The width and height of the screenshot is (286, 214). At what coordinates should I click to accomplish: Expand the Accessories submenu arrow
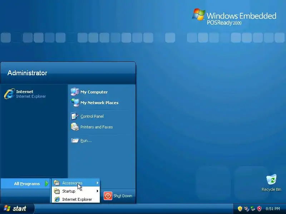pos(98,183)
